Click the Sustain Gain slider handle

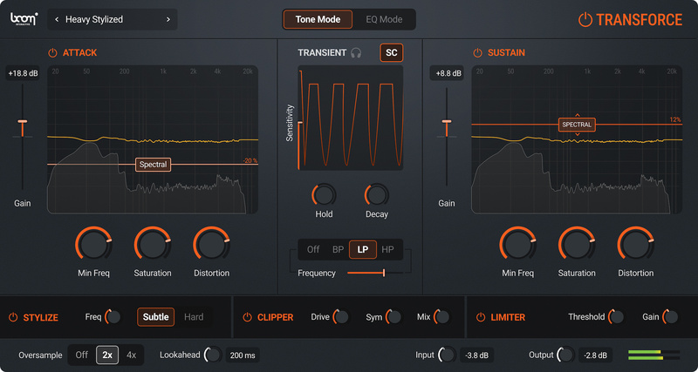(447, 122)
